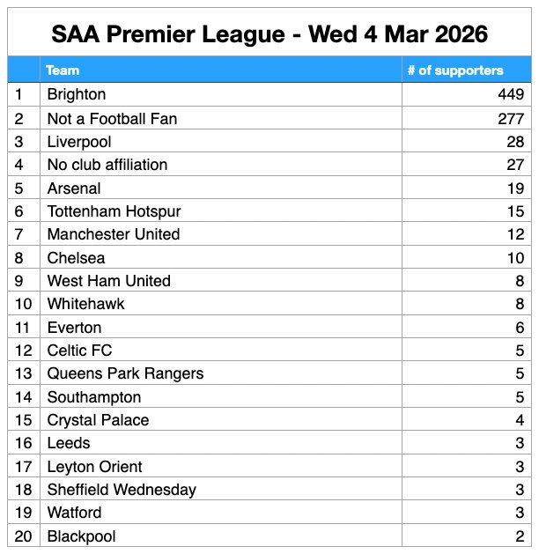Click the 'Team' column header
539x554 pixels.
click(63, 70)
